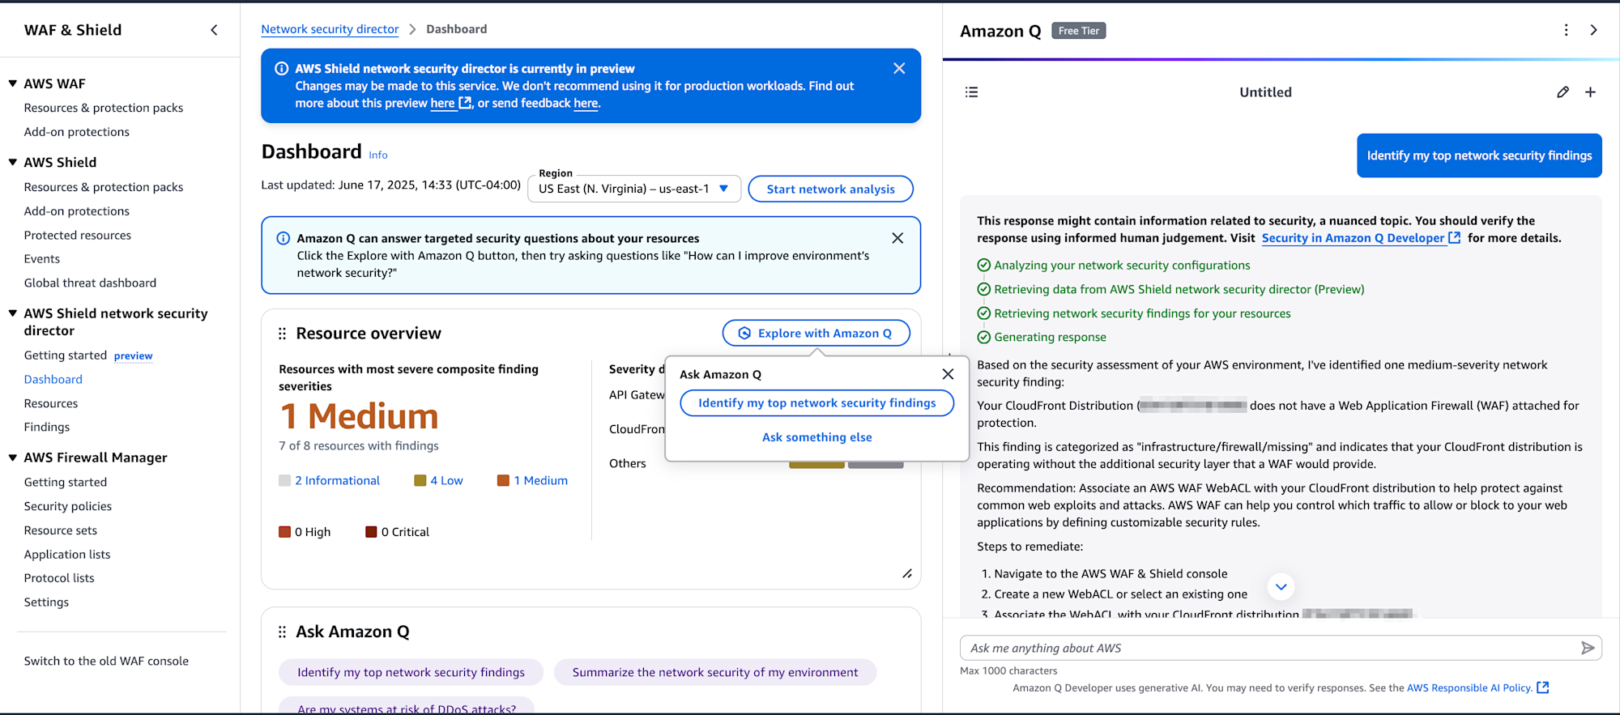Collapse the AWS WAF navigation section
The height and width of the screenshot is (715, 1620).
[x=13, y=83]
